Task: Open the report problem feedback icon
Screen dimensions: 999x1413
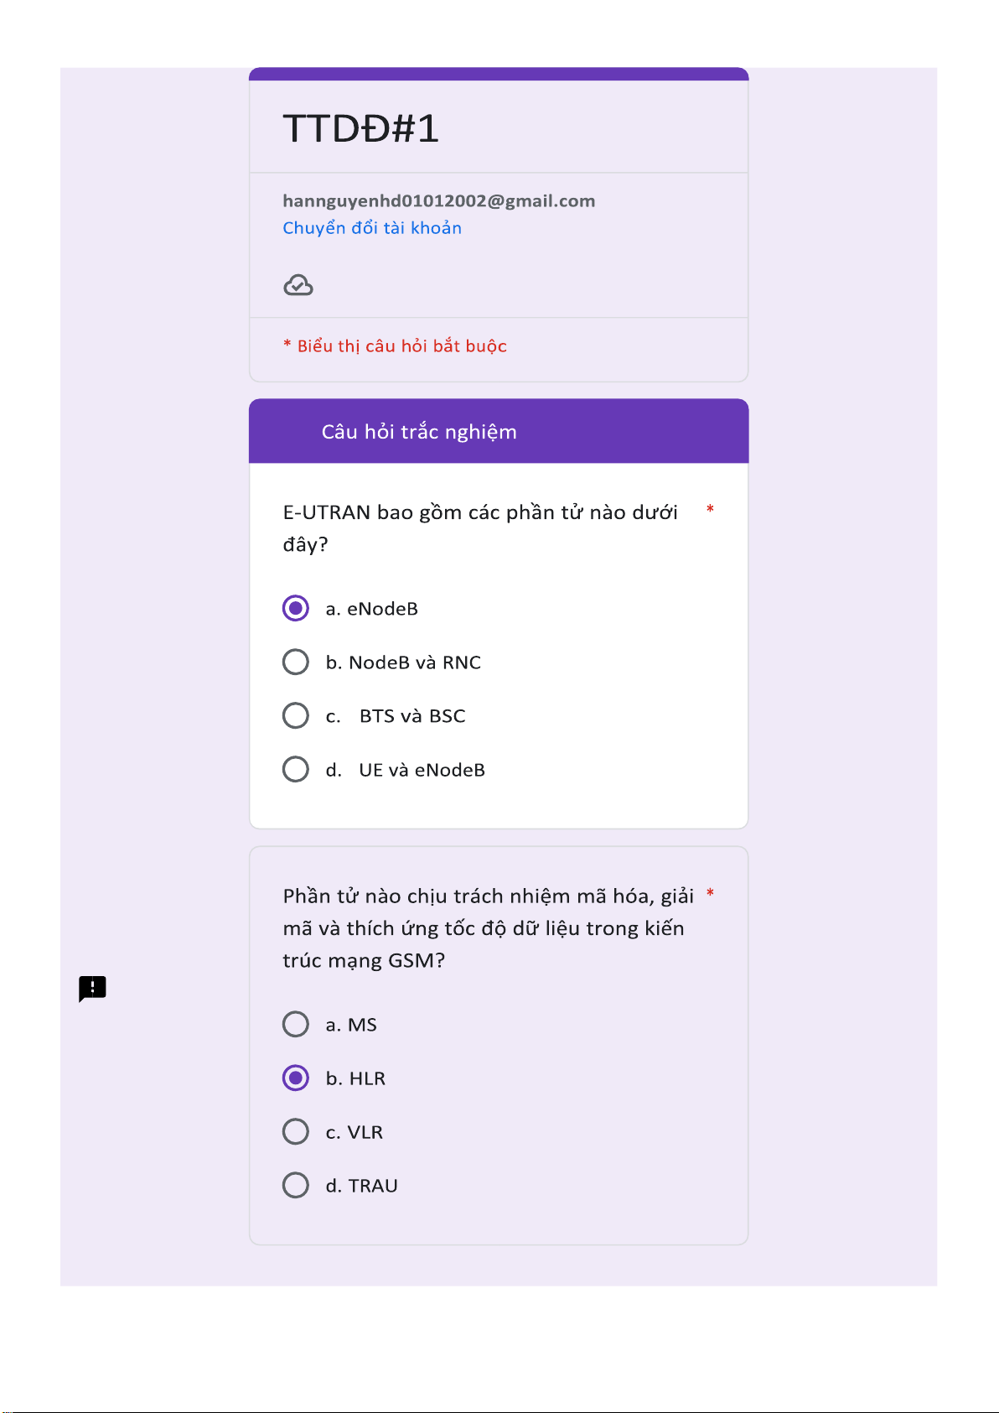Action: (x=92, y=988)
